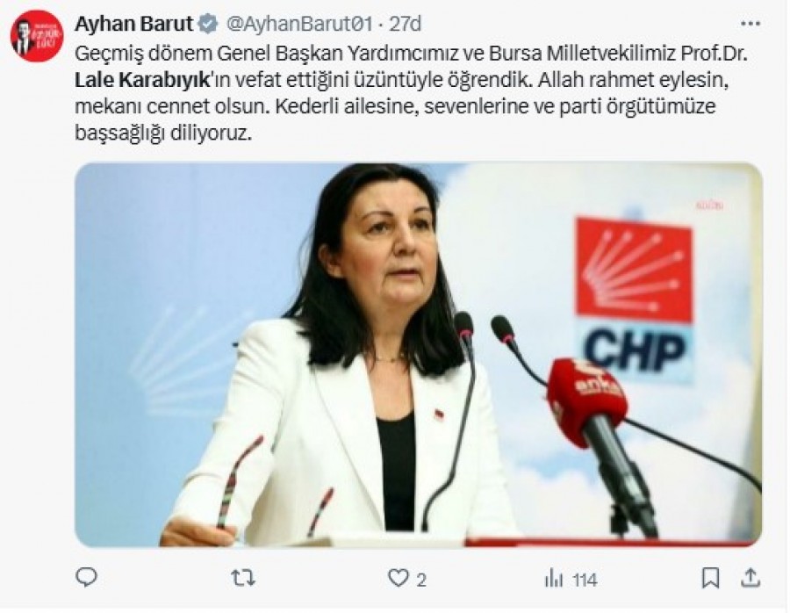Toggle the retweet arrows icon
This screenshot has height=613, width=790.
click(243, 578)
